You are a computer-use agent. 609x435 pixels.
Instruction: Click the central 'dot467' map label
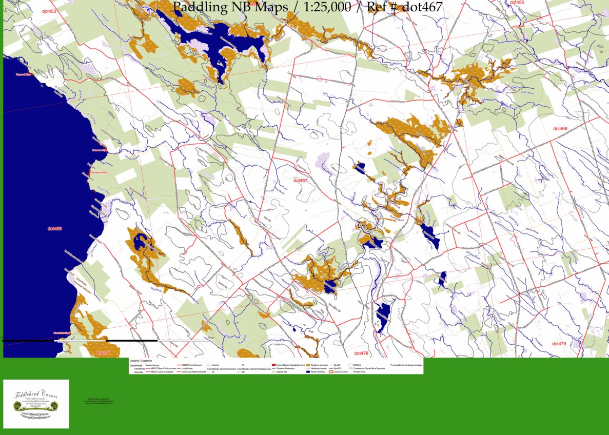300,181
